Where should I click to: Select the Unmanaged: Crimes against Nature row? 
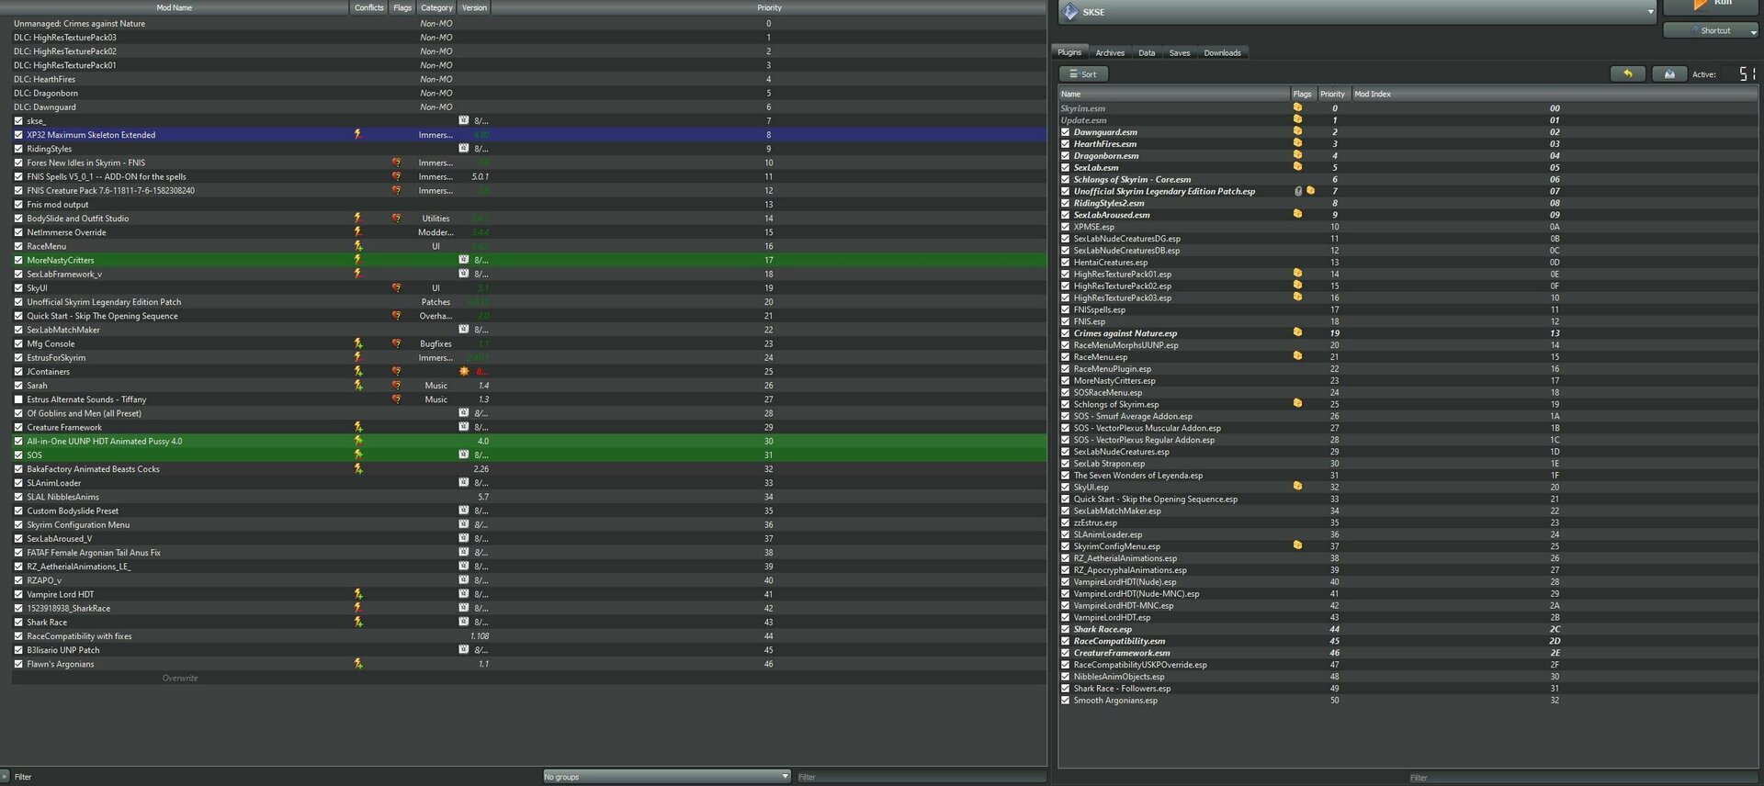(529, 23)
